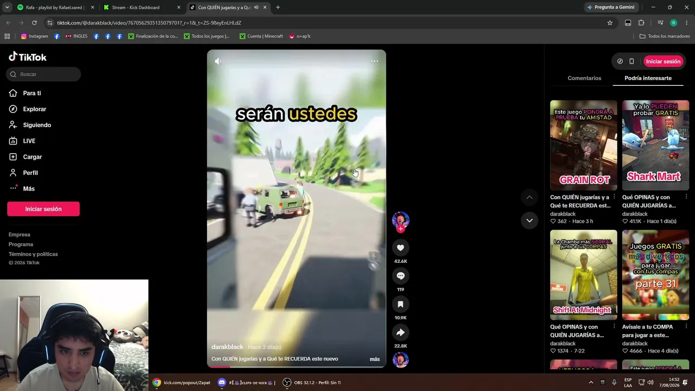695x391 pixels.
Task: Open the video's three-dot options menu
Action: tap(375, 61)
